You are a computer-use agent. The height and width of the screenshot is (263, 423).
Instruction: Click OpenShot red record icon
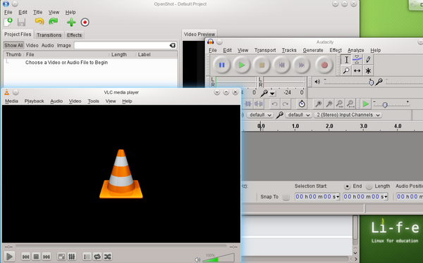tap(85, 22)
